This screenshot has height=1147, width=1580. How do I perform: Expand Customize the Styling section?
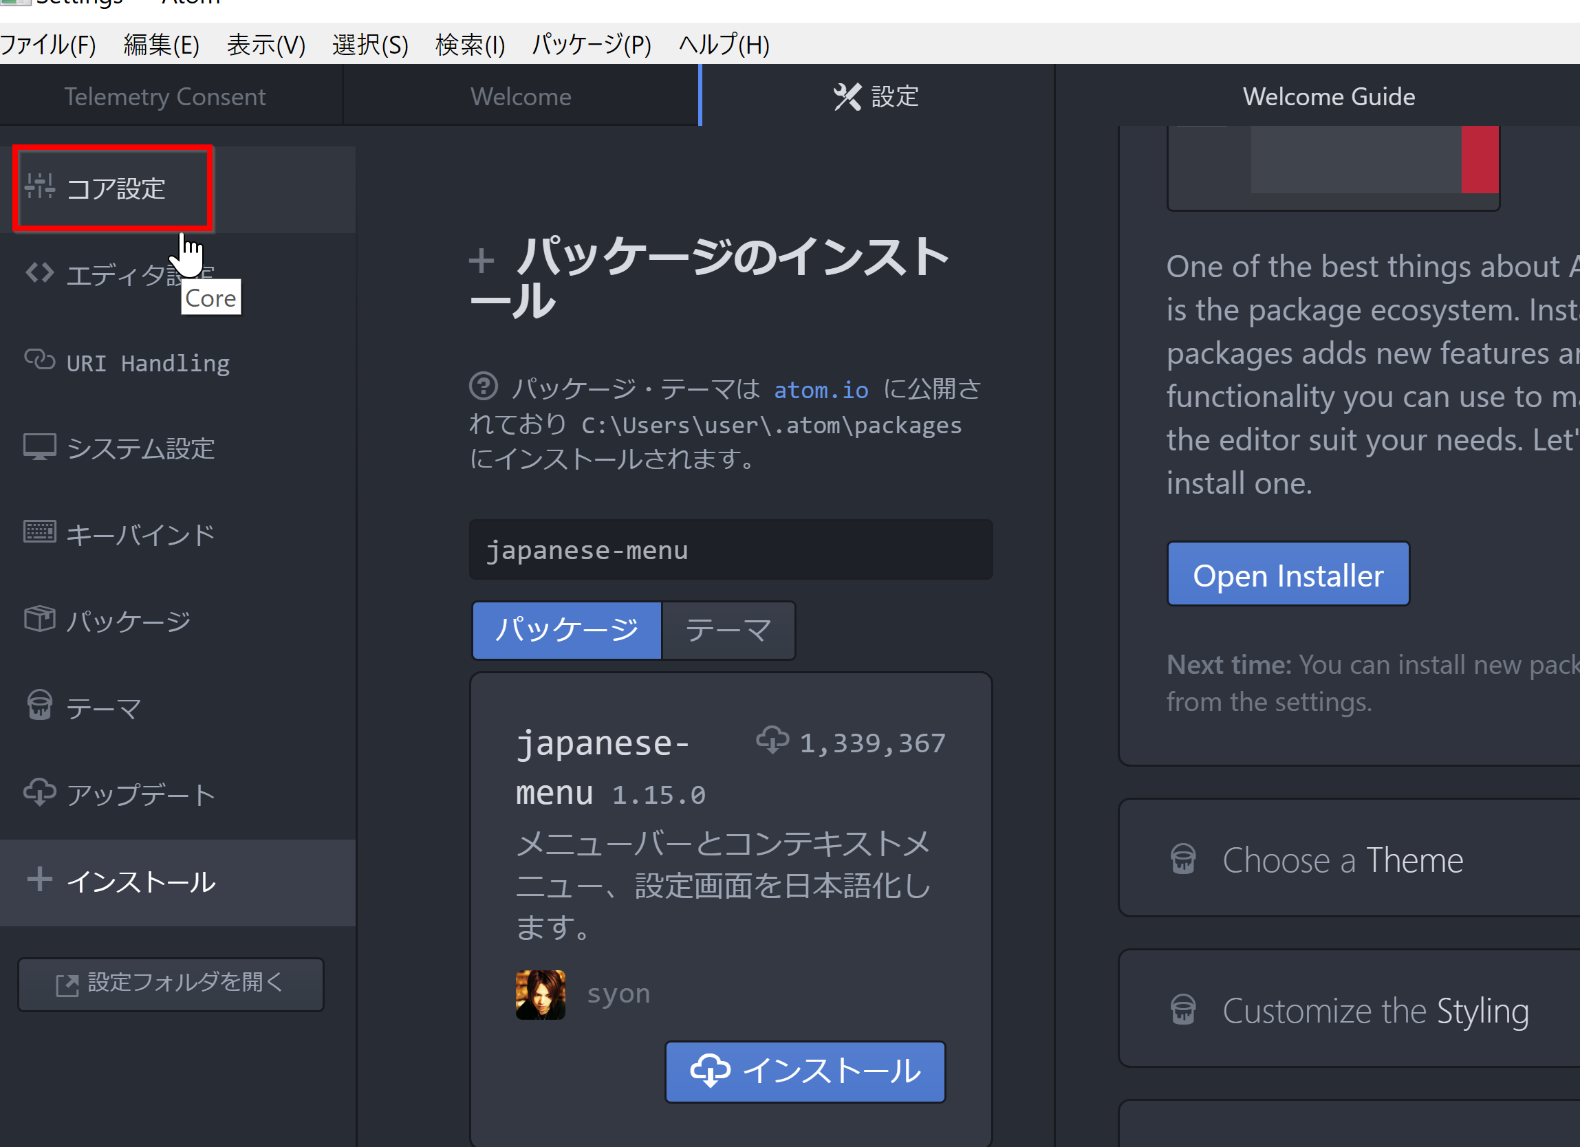point(1350,1008)
